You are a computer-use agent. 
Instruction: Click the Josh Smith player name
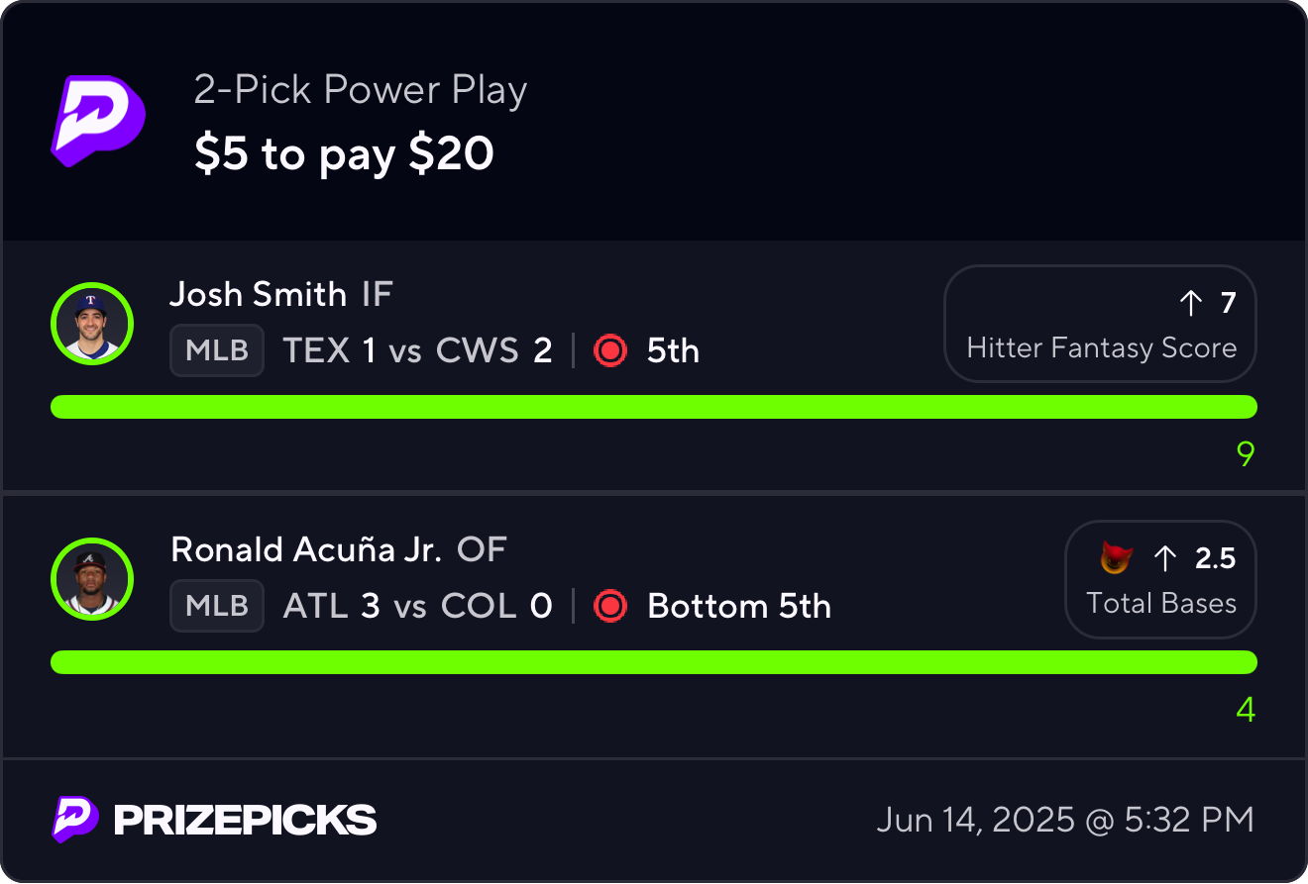tap(258, 294)
